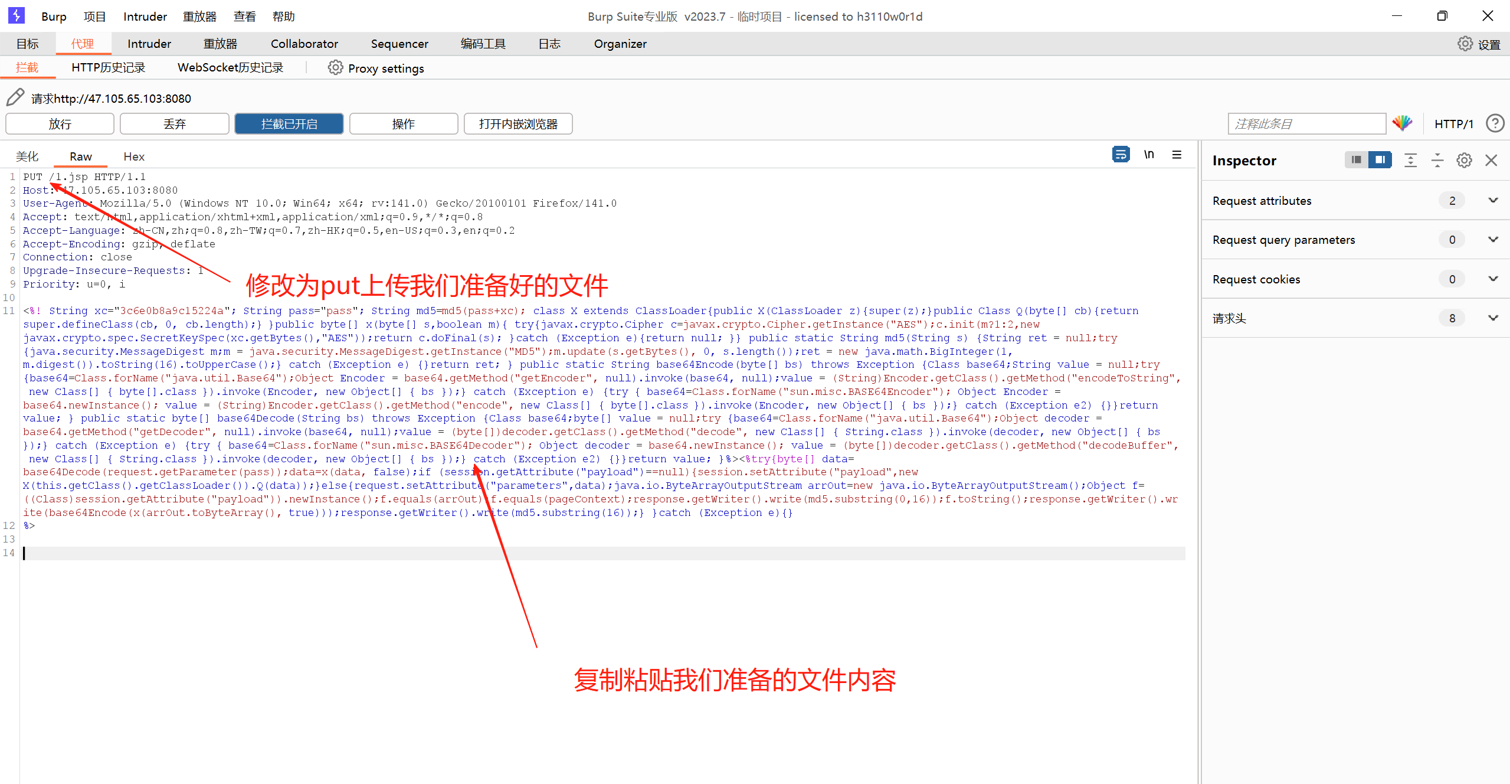Click the HTTP/1 protocol label
The height and width of the screenshot is (784, 1510).
click(x=1454, y=124)
